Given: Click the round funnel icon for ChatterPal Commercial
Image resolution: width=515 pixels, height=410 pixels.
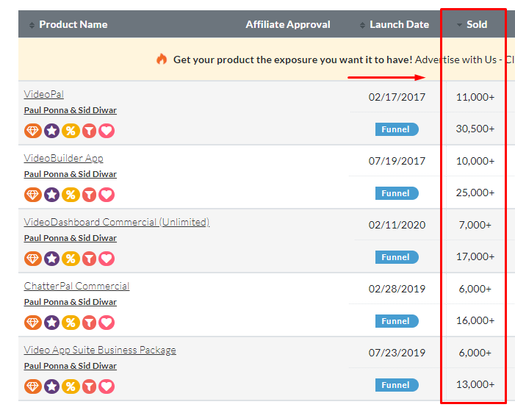Looking at the screenshot, I should (x=89, y=323).
